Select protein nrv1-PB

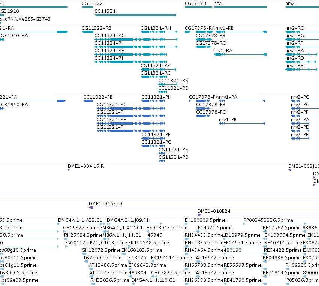click(x=228, y=120)
